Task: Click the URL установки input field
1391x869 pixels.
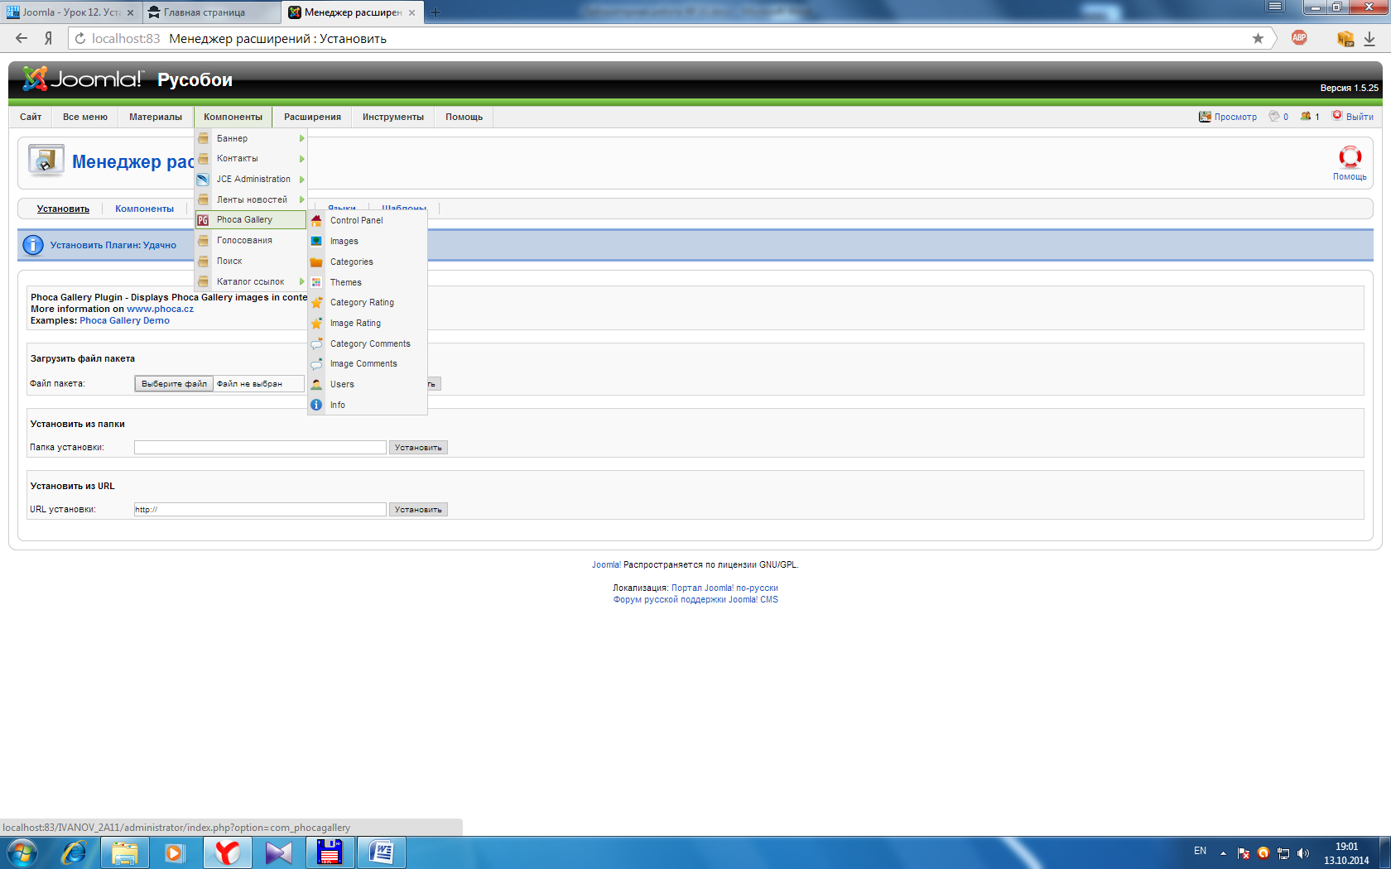Action: [x=260, y=510]
